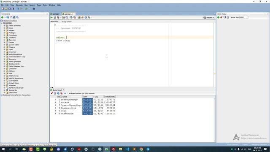270x152 pixels.
Task: Open the Window menu
Action: click(52, 5)
